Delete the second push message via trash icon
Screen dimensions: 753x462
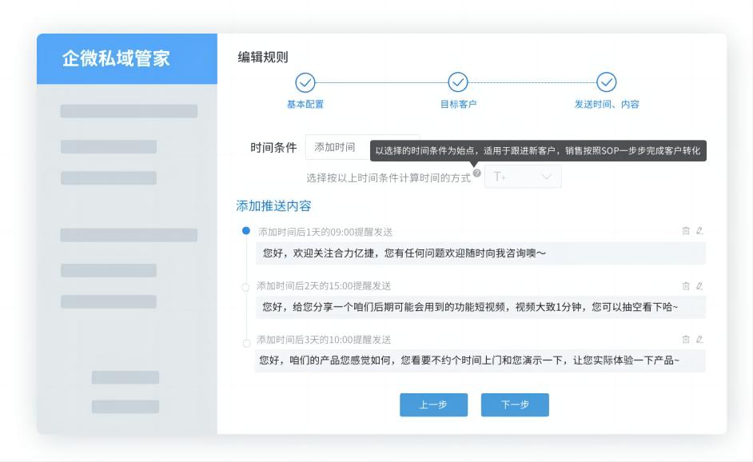coord(686,284)
